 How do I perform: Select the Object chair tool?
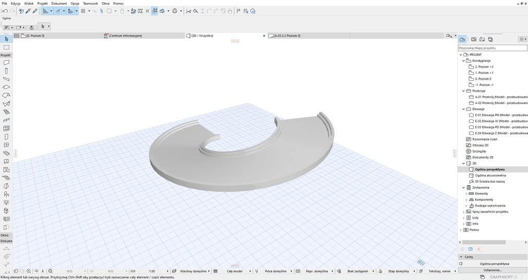click(x=6, y=194)
